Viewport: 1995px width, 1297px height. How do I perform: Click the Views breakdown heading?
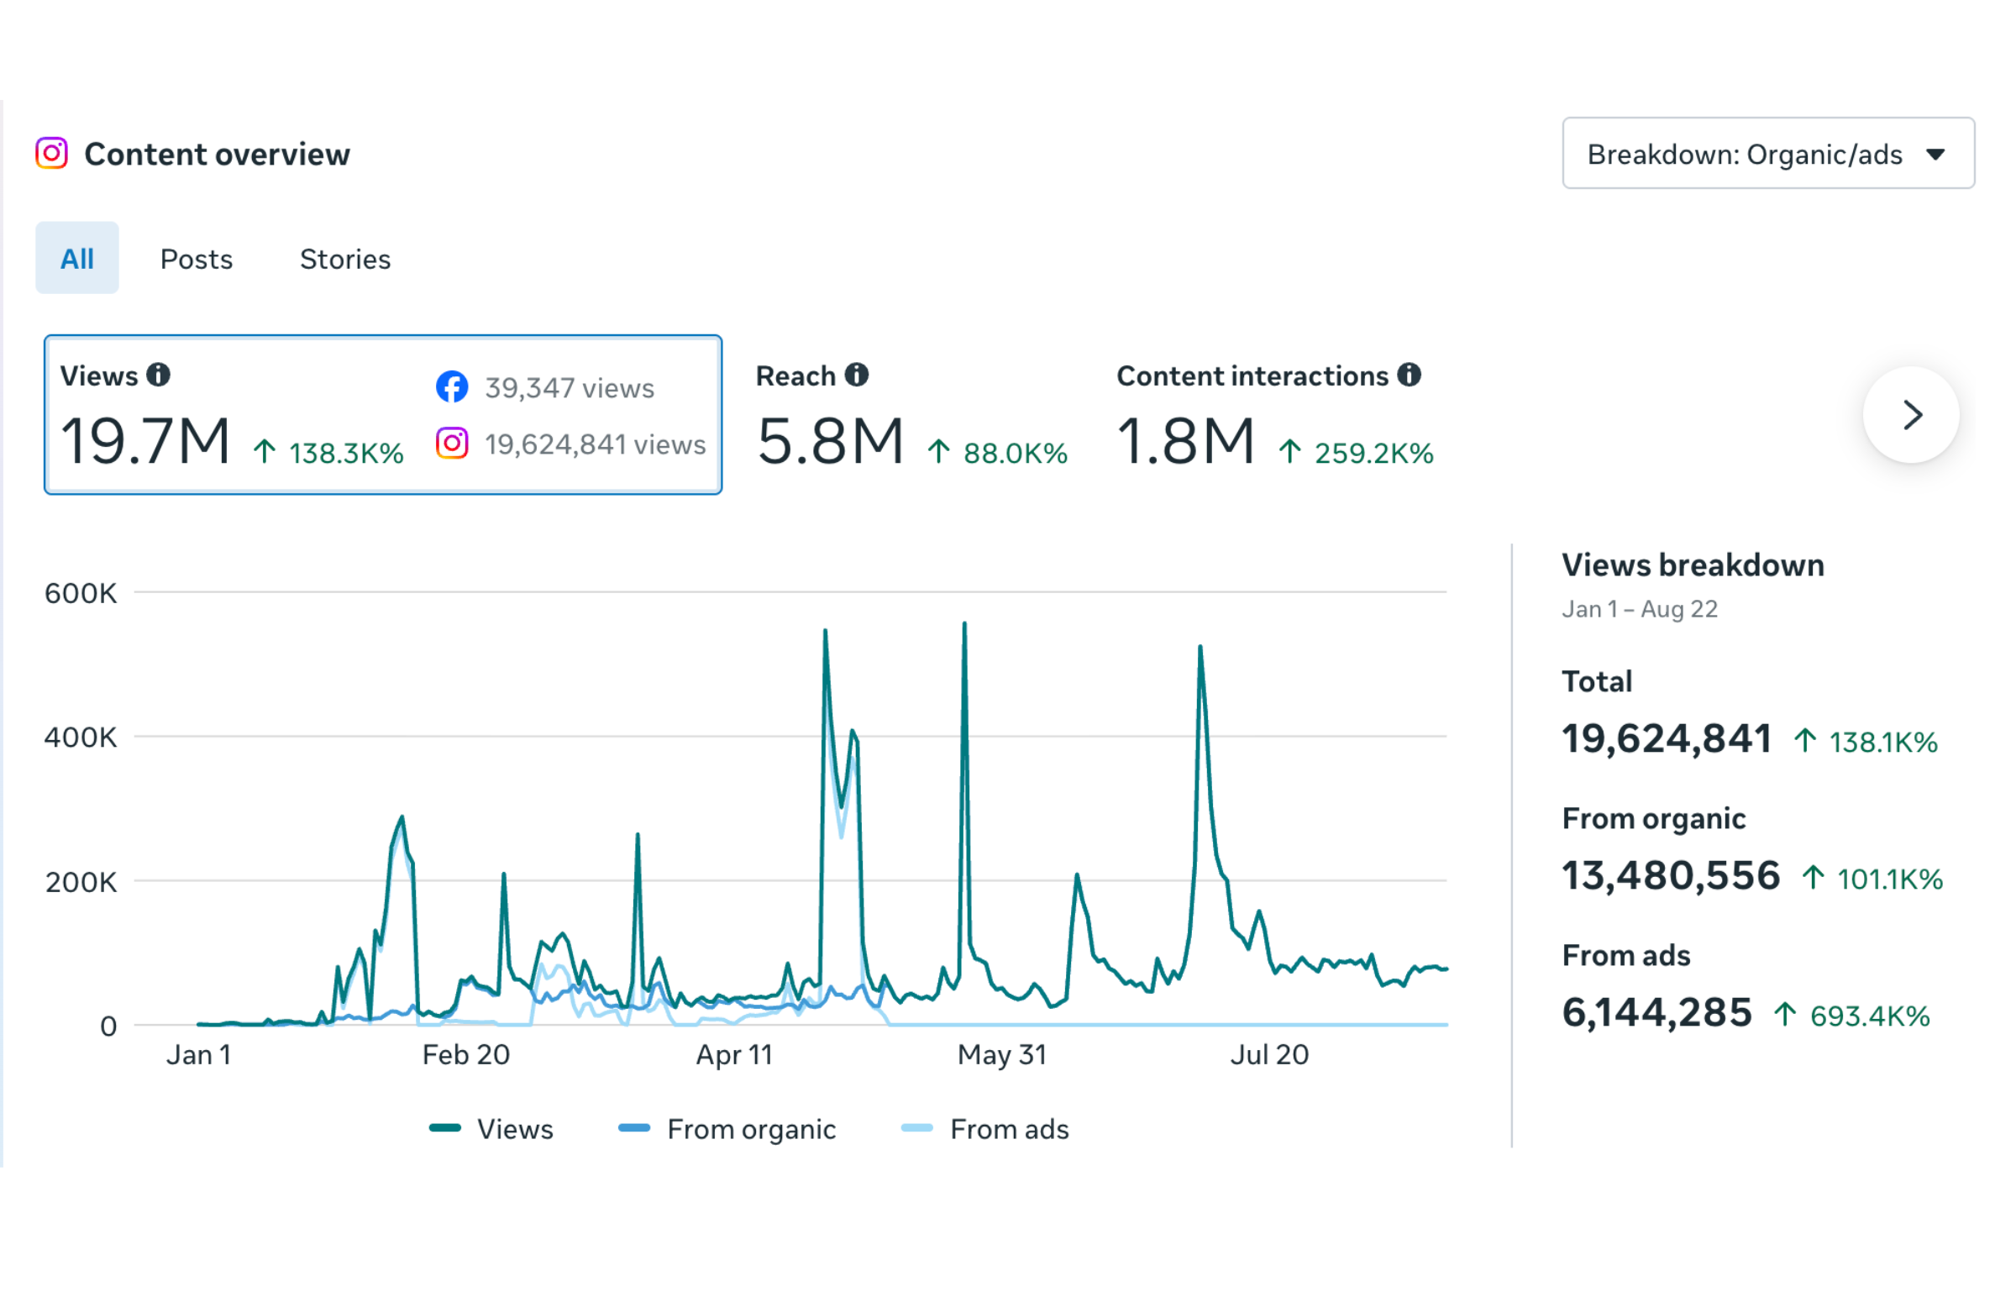tap(1693, 564)
